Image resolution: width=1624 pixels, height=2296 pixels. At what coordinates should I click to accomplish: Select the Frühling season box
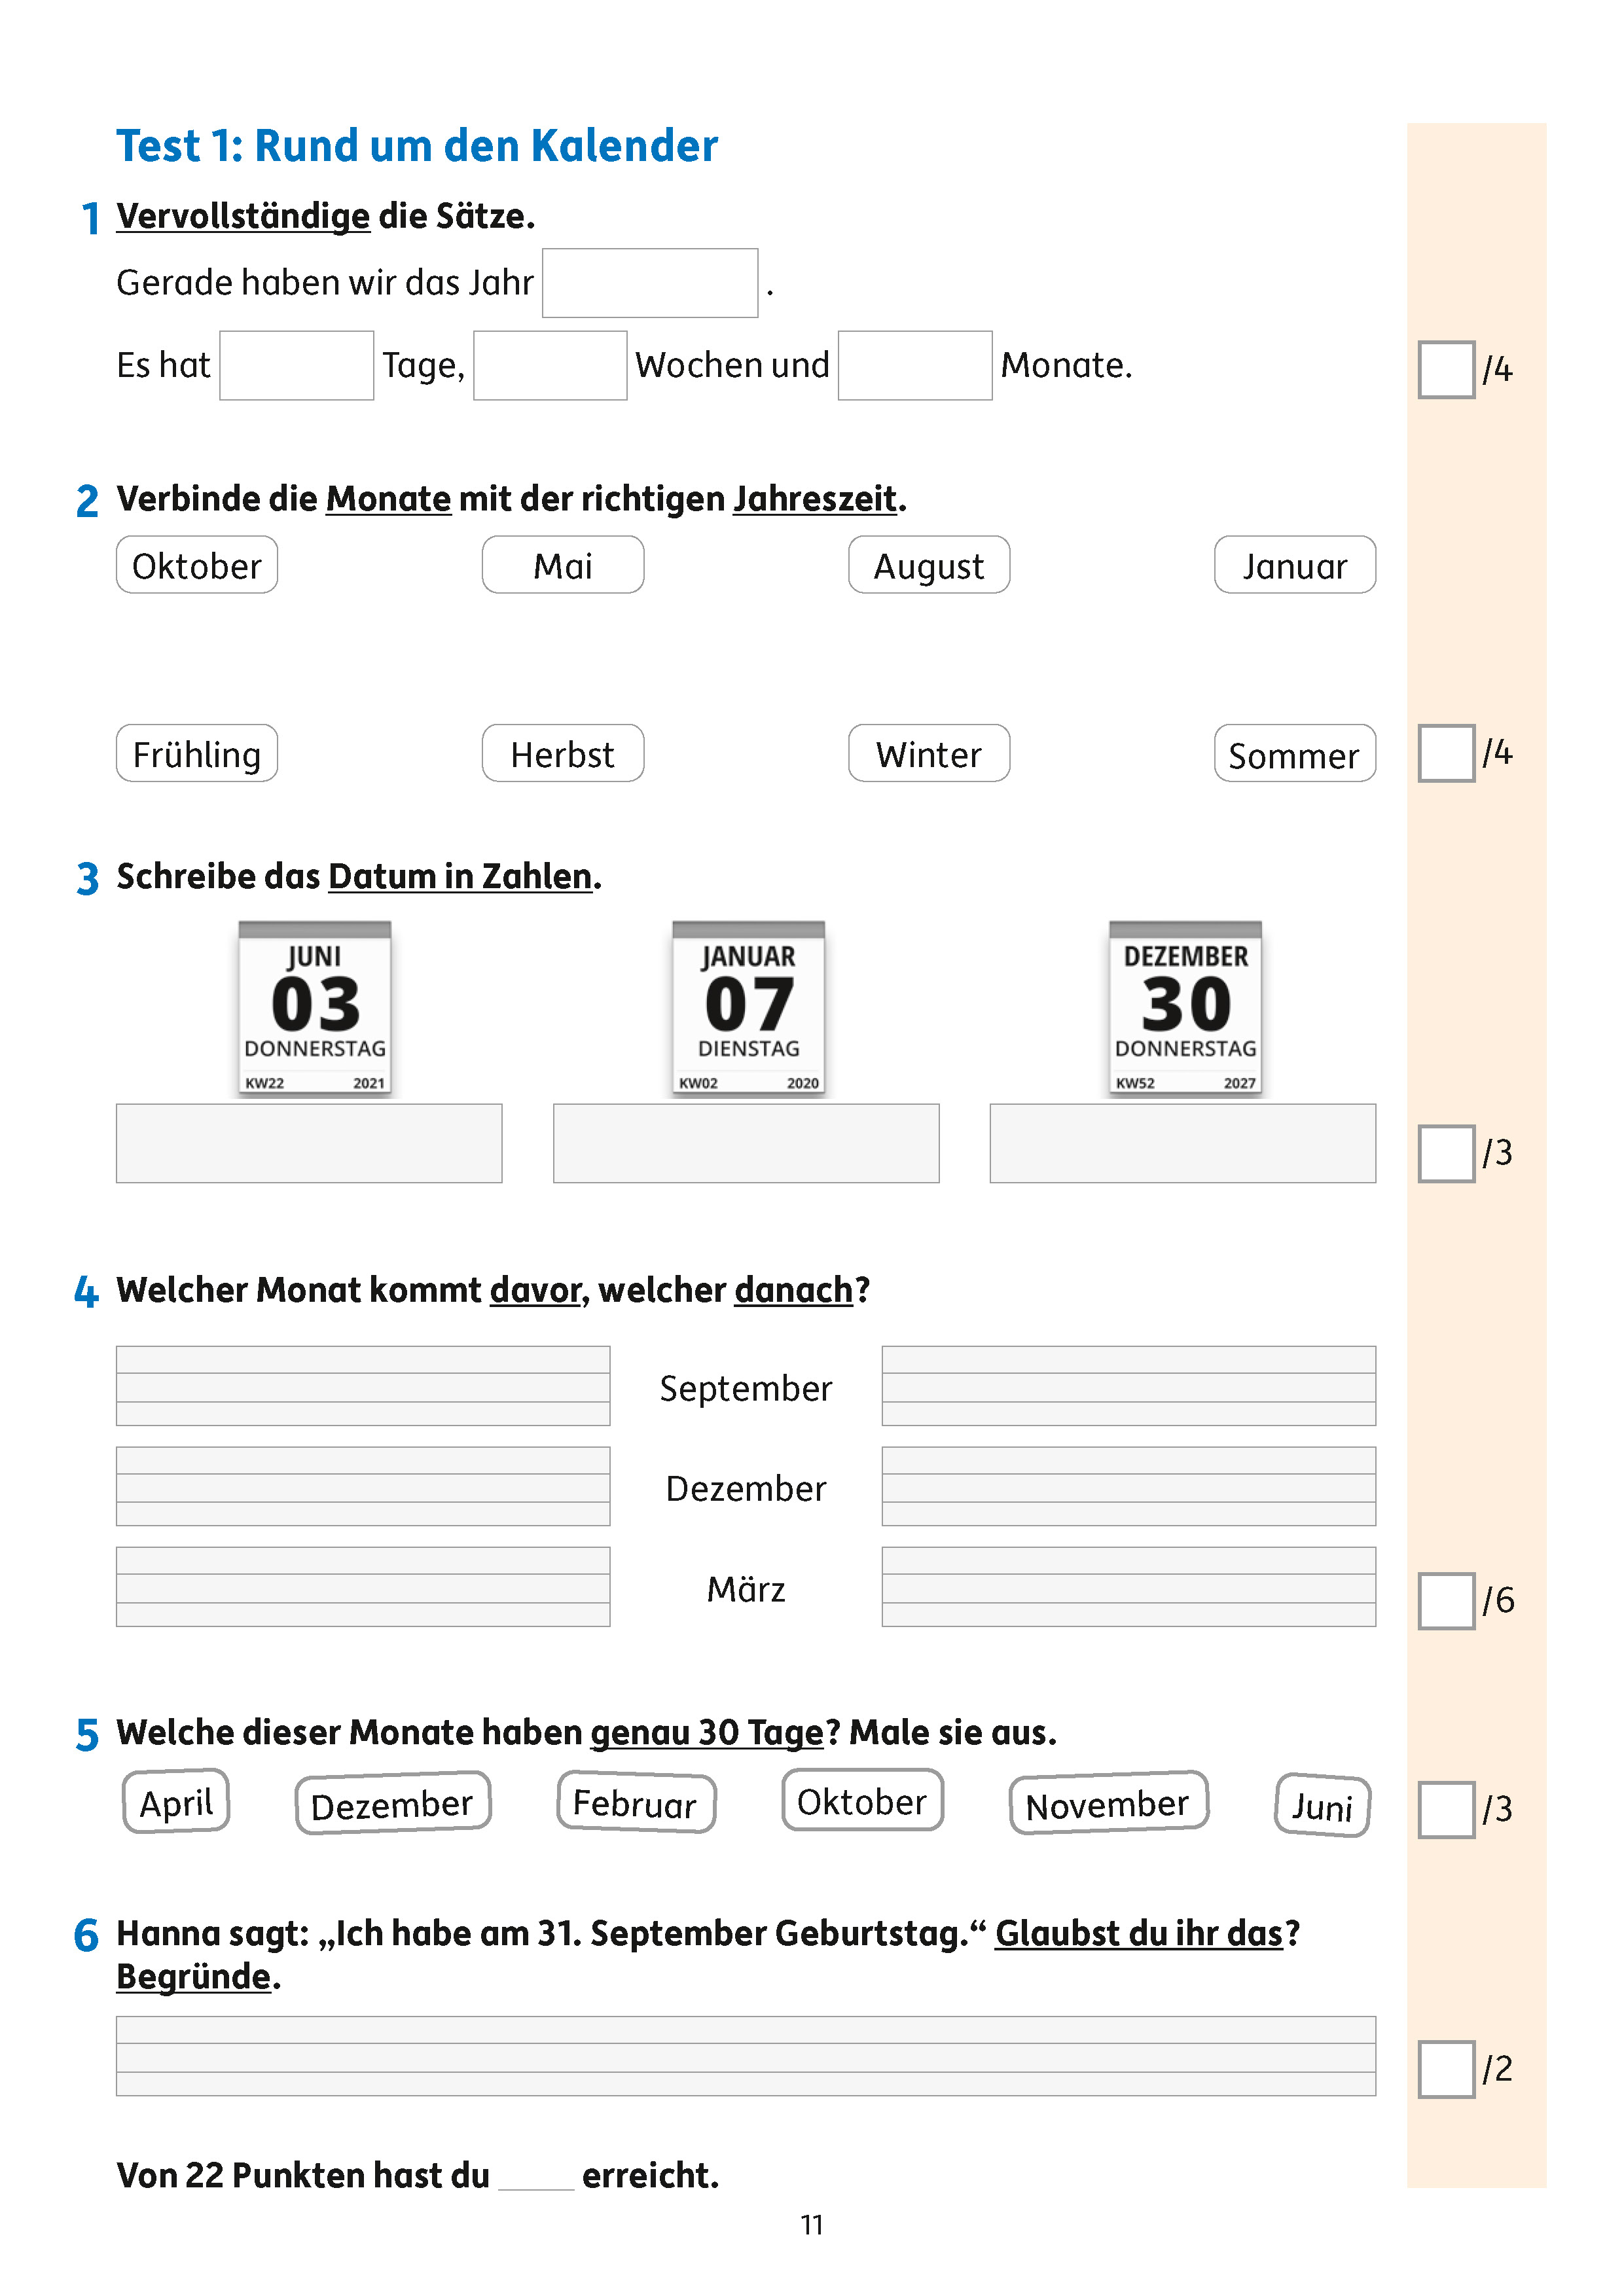[197, 753]
